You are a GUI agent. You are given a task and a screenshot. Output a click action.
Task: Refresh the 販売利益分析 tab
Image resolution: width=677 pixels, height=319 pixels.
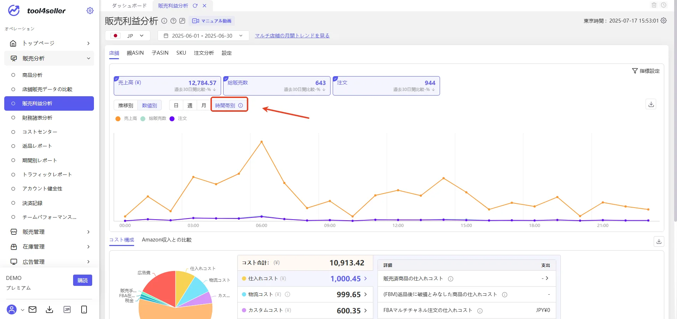pyautogui.click(x=195, y=6)
